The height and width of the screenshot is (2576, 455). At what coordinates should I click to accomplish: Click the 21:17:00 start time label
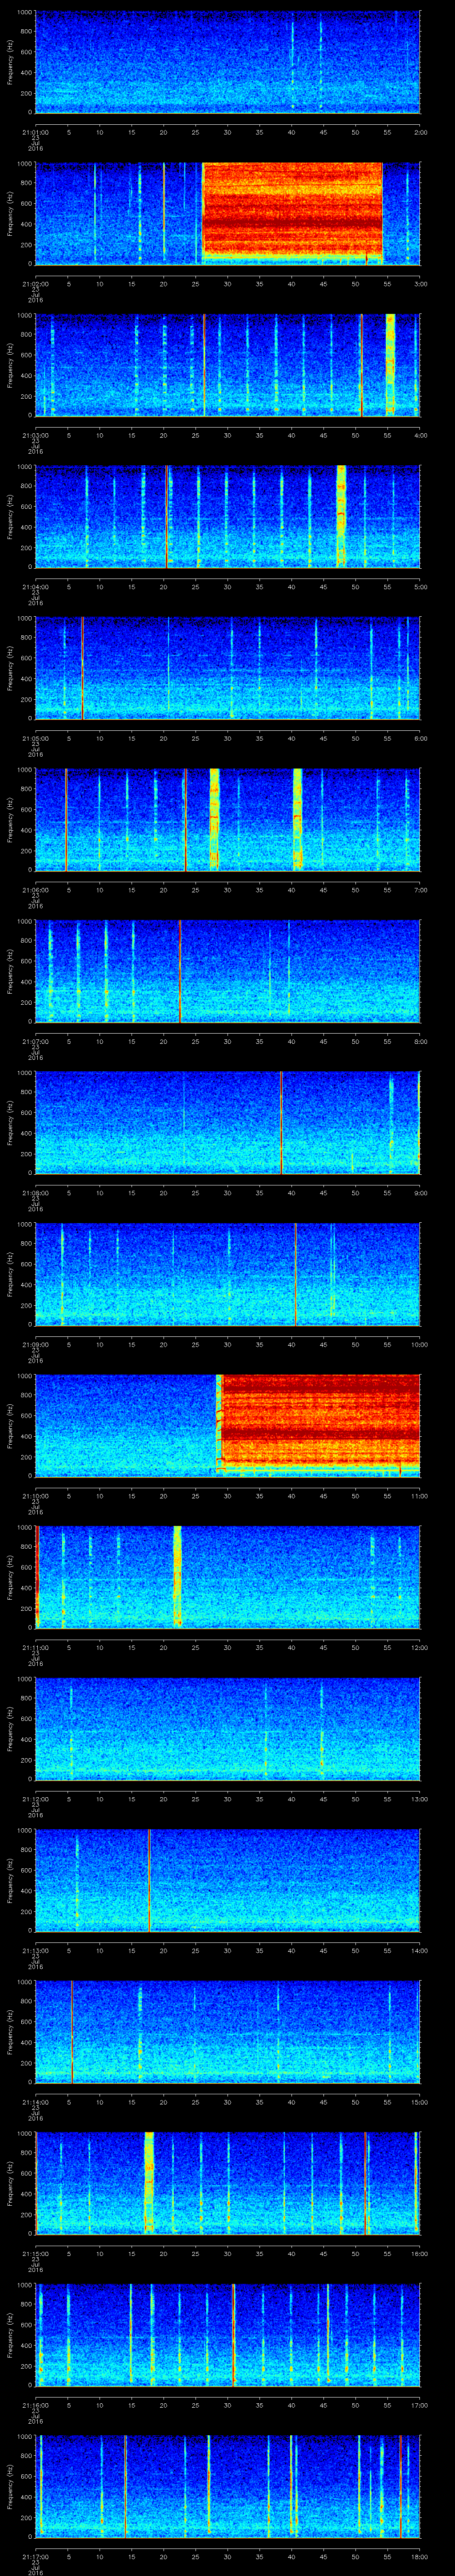click(x=35, y=2557)
